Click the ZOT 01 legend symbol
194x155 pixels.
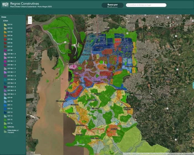point(5,25)
